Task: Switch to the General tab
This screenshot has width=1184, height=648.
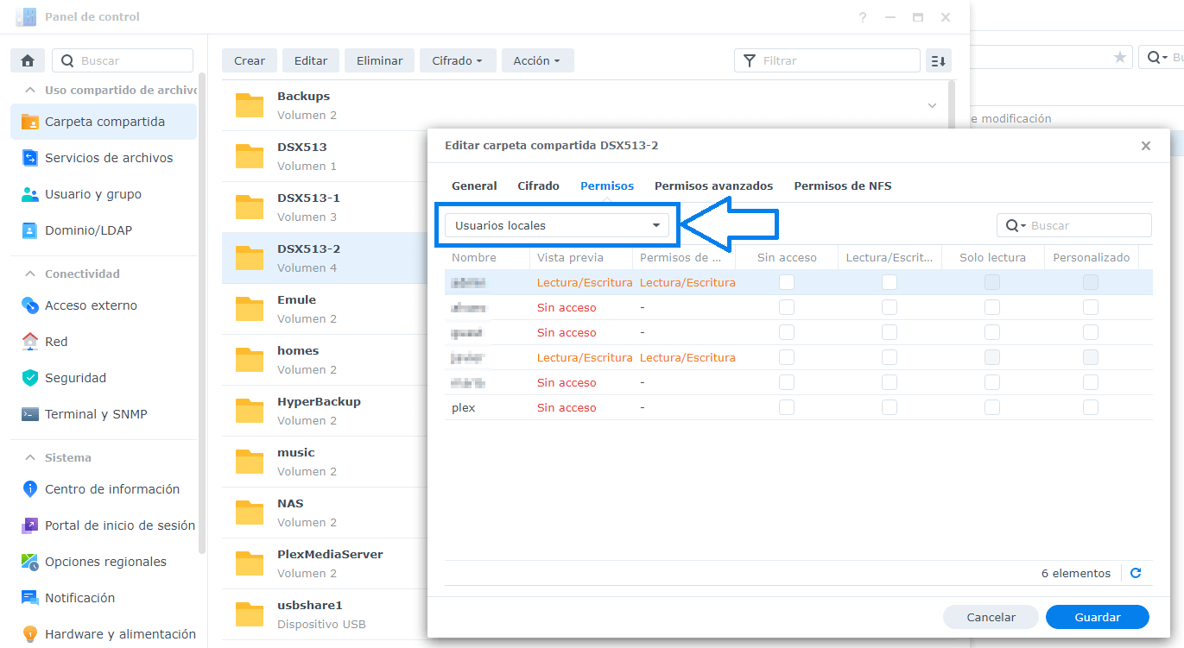Action: 474,186
